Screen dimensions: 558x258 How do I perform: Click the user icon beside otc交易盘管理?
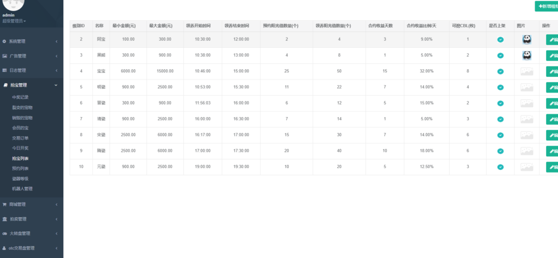click(x=4, y=248)
